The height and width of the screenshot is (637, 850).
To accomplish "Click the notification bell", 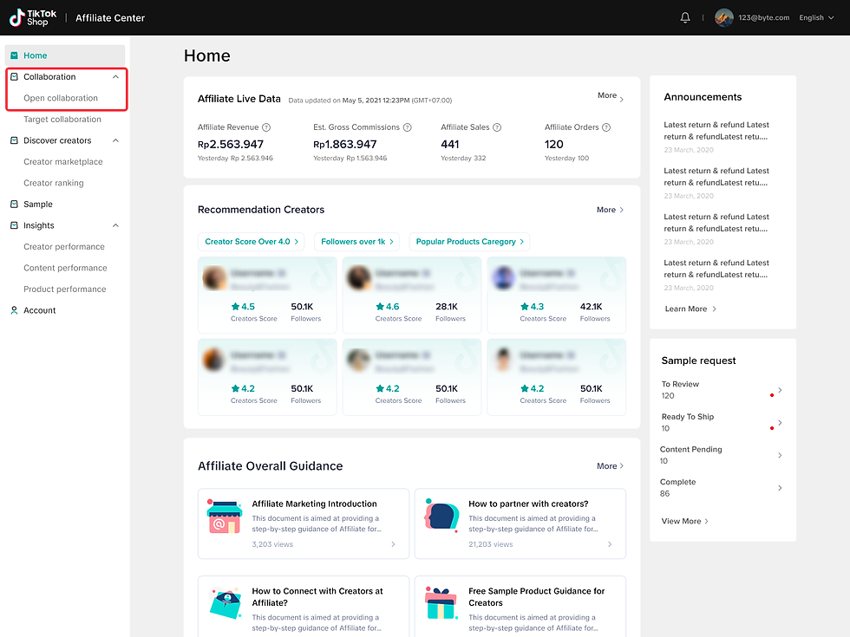I will coord(684,16).
